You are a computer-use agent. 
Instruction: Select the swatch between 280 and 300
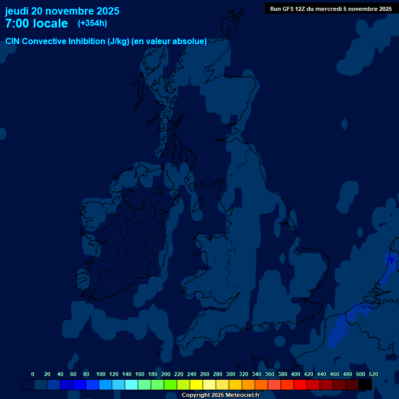tap(222, 385)
